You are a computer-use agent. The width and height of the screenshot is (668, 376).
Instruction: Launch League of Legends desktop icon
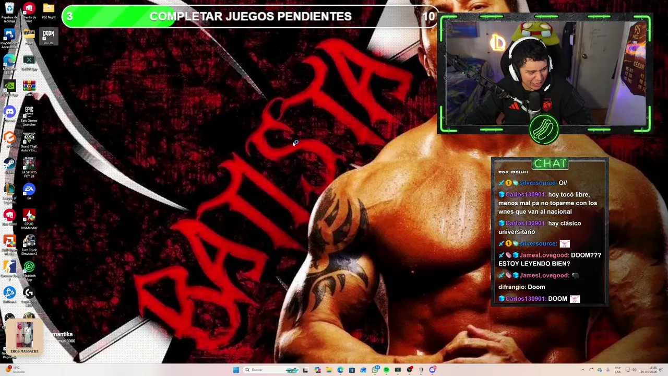(x=9, y=193)
